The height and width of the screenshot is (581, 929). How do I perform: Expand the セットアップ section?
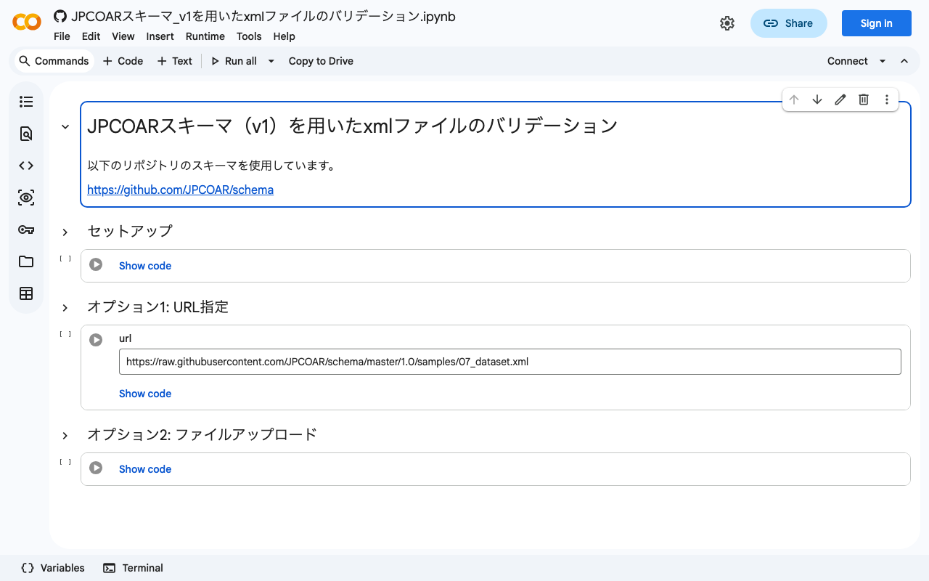(x=65, y=232)
